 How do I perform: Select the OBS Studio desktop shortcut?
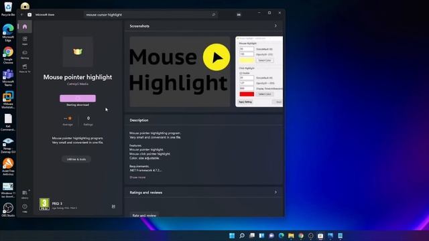[x=8, y=210]
